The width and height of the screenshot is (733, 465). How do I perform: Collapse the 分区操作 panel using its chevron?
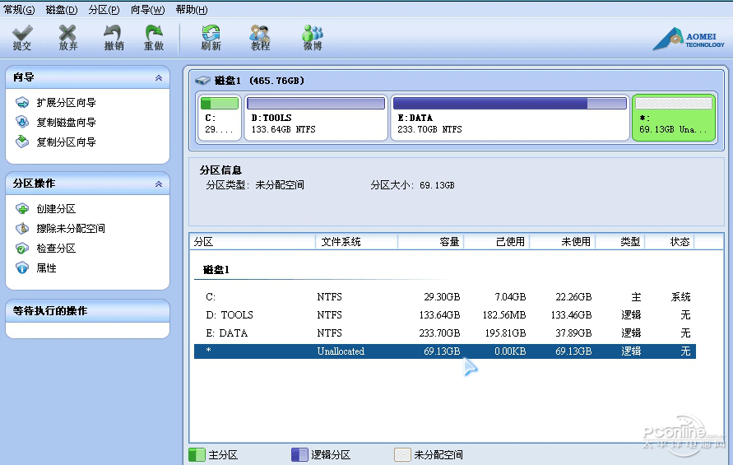[158, 184]
